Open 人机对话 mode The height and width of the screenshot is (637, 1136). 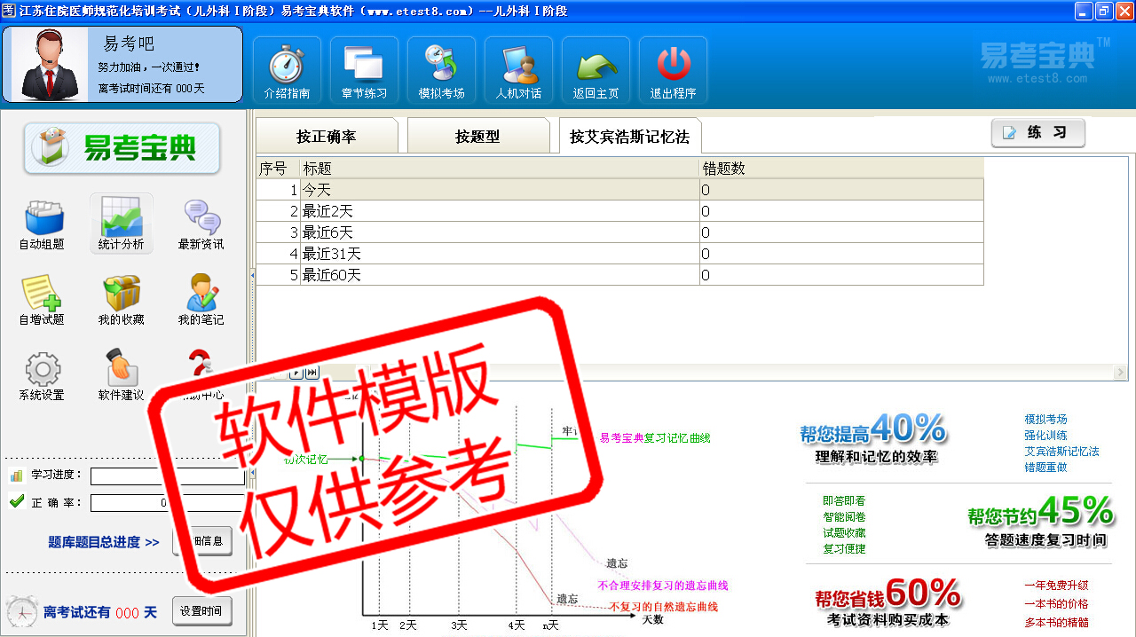pos(518,71)
